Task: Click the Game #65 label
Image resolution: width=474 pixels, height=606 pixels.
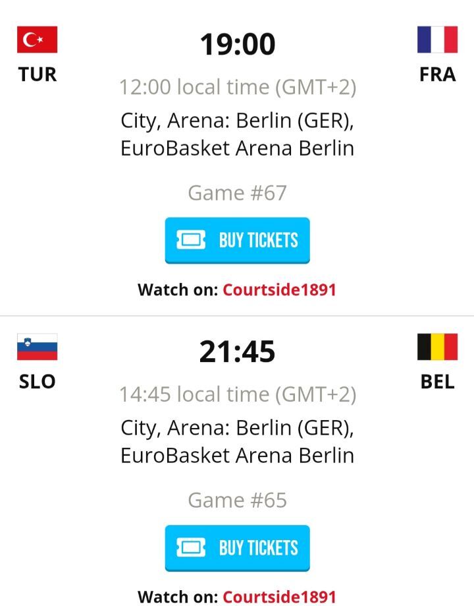Action: pos(237,500)
